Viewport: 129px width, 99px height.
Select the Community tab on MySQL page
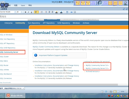20,23
